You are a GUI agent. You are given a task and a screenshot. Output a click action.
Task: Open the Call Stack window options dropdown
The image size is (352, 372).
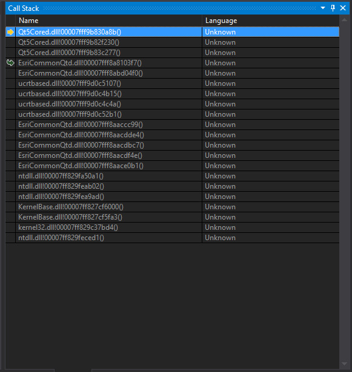[x=323, y=8]
